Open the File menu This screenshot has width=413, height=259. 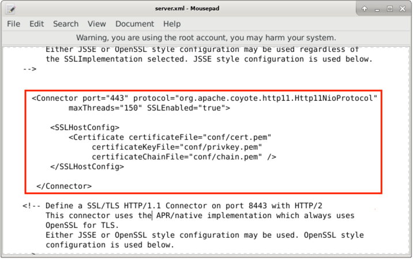(x=13, y=24)
